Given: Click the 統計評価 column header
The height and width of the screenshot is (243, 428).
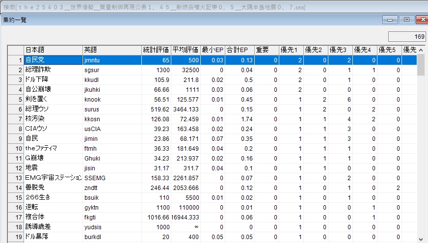Looking at the screenshot, I should click(x=156, y=50).
